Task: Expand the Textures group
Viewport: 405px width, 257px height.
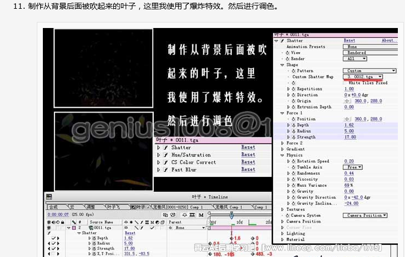Action: tap(282, 209)
